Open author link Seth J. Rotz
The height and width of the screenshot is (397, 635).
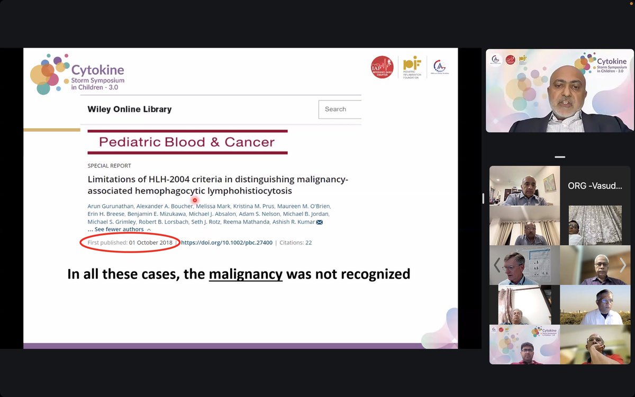pyautogui.click(x=207, y=222)
